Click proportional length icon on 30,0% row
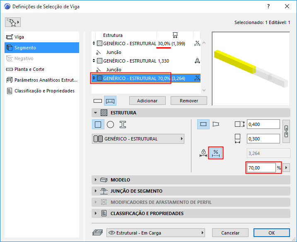Viewport: 297px width, 242px height. (197, 44)
